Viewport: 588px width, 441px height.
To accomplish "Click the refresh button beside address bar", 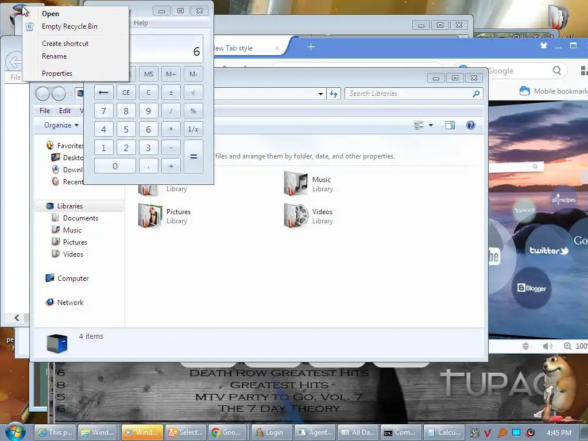I will (x=334, y=94).
